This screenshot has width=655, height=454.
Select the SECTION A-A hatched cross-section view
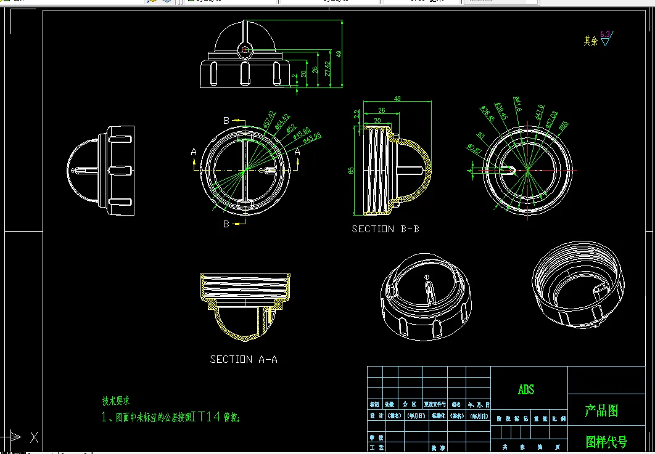point(245,308)
